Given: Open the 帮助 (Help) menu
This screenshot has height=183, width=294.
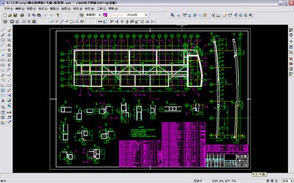Looking at the screenshot, I should (x=113, y=9).
